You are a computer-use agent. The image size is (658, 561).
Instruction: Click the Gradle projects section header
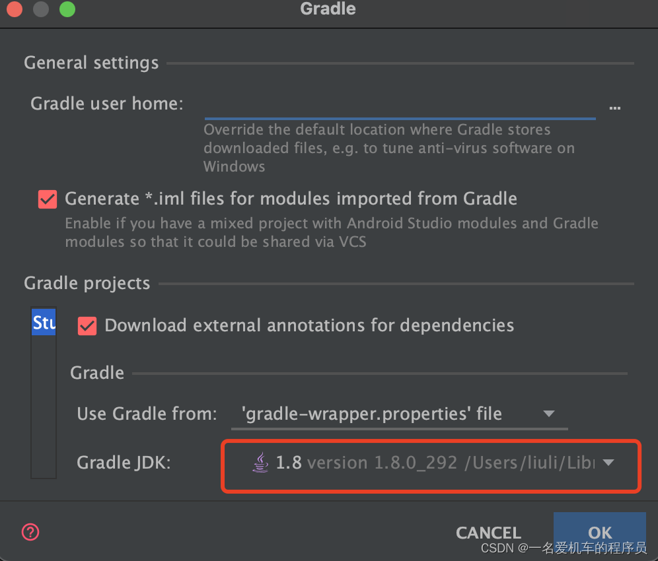pos(87,282)
